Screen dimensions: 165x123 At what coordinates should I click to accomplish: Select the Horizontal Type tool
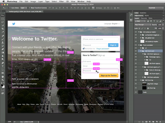[3, 66]
